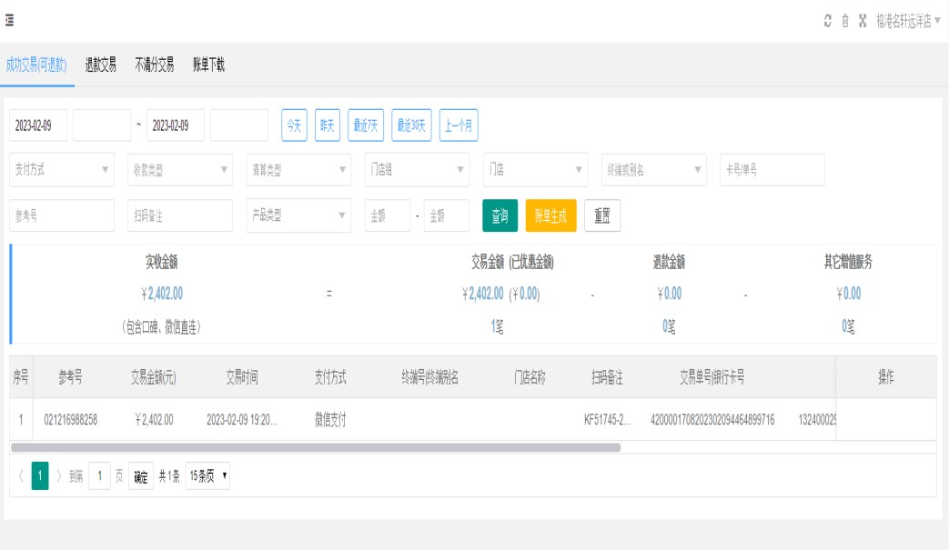This screenshot has height=550, width=949.
Task: Open the 门店组 dropdown filter
Action: 417,170
